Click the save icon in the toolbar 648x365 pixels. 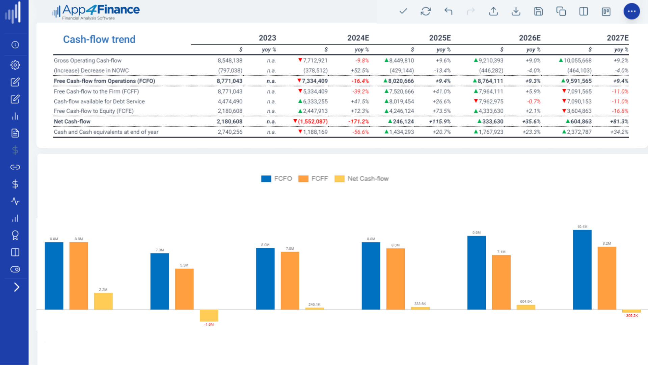[x=538, y=11]
